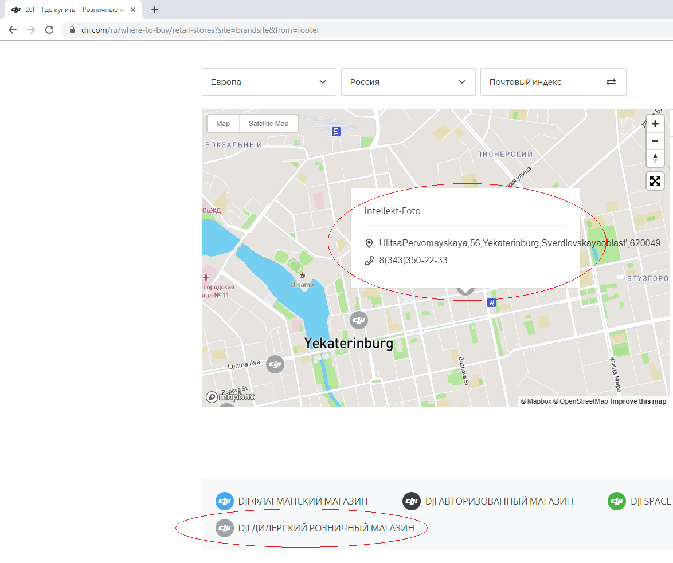The image size is (673, 563).
Task: Open the Россия country dropdown
Action: 408,82
